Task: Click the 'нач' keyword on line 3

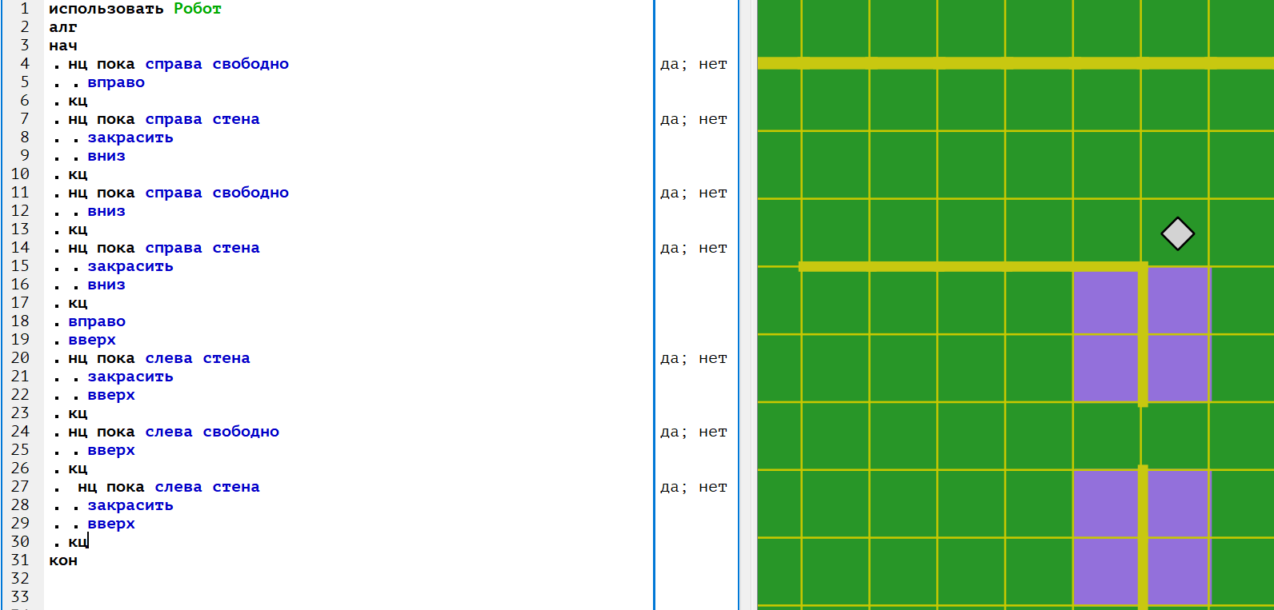Action: click(x=63, y=46)
